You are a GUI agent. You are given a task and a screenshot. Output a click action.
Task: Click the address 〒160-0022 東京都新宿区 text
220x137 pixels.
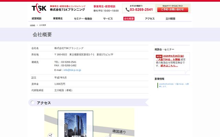(84, 54)
